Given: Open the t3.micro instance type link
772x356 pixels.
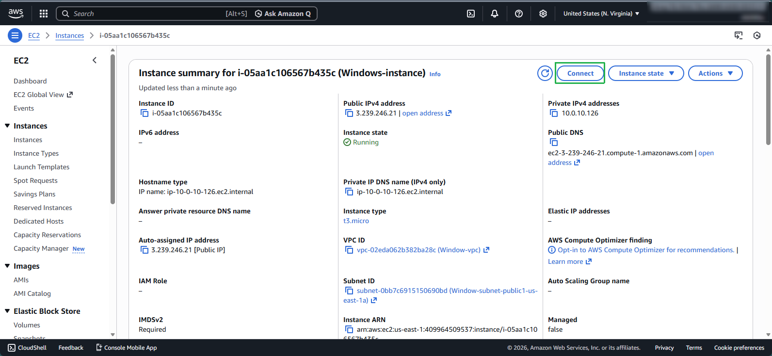Looking at the screenshot, I should pos(356,221).
